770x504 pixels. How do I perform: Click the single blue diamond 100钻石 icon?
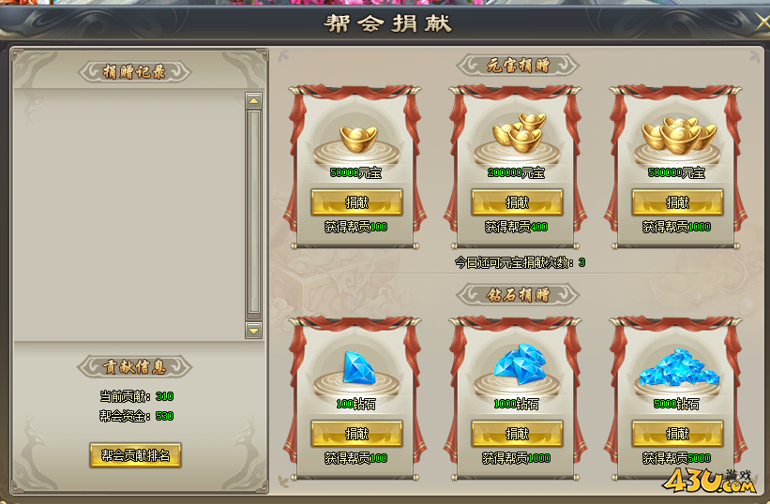tap(359, 367)
